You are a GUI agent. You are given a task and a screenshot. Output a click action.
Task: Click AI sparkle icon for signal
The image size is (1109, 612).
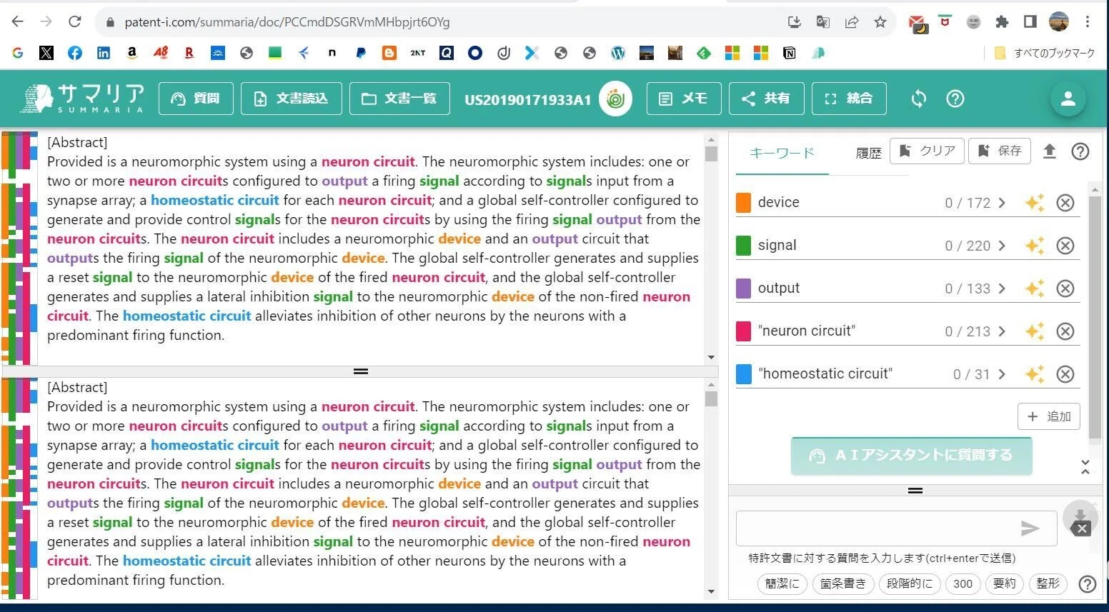[1034, 246]
